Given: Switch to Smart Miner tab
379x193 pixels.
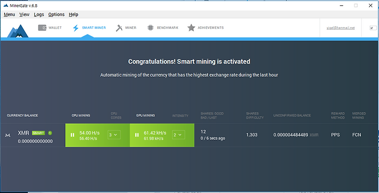Looking at the screenshot, I should [x=89, y=28].
